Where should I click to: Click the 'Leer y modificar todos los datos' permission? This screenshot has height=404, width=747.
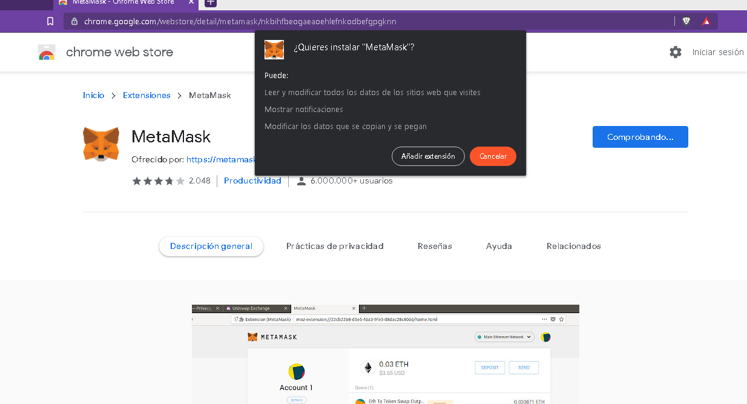pos(372,93)
